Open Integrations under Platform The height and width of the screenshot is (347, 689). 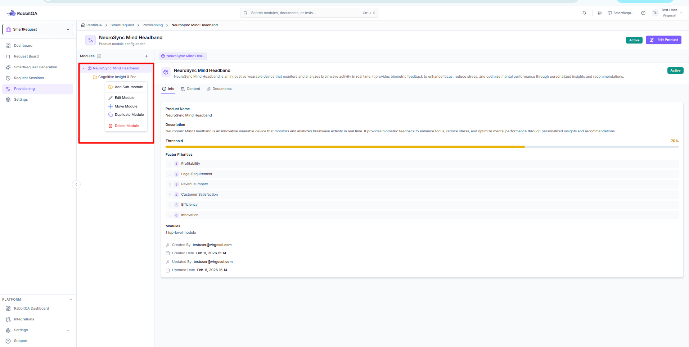click(37, 319)
